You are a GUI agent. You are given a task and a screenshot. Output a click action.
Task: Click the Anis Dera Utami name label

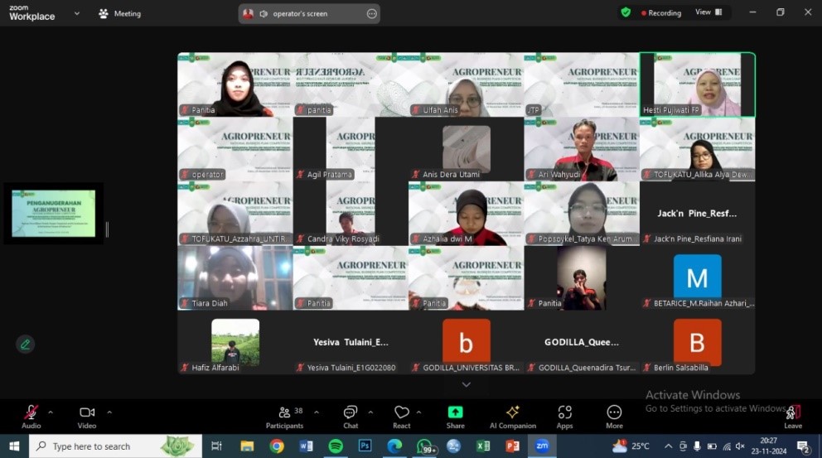tap(446, 174)
